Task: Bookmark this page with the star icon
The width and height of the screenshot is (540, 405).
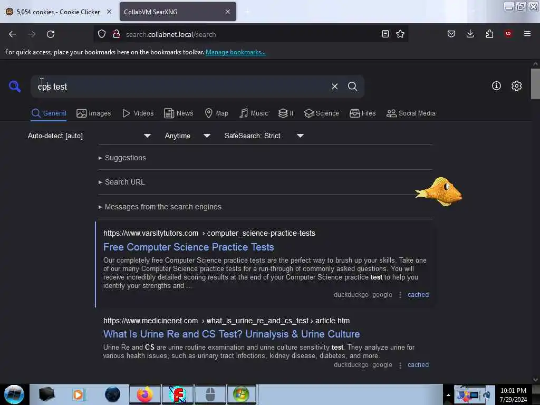Action: 400,34
